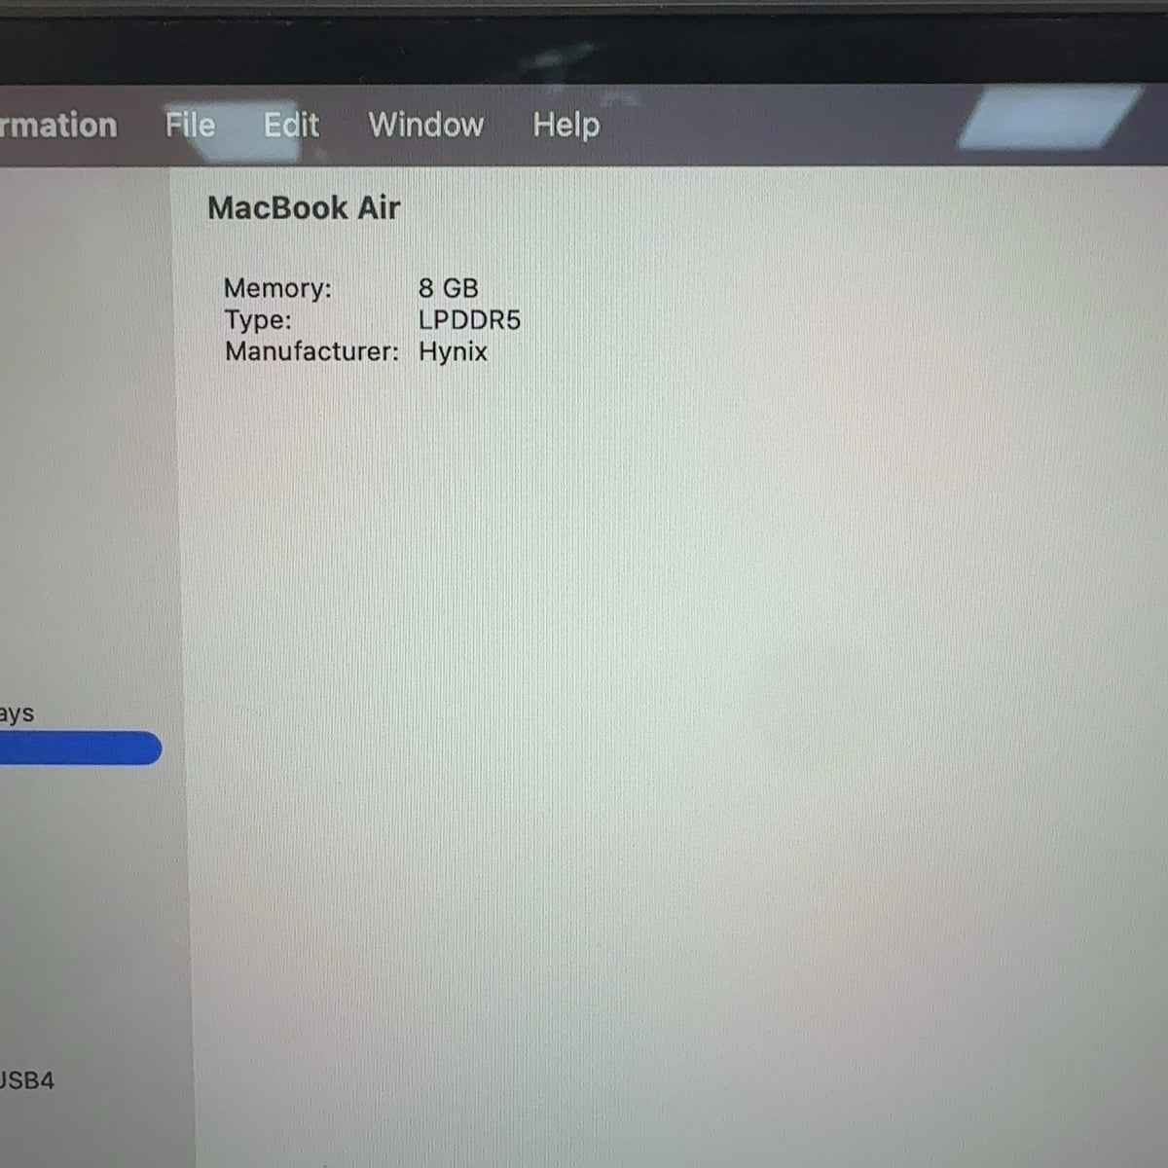Click the LPDDR5 type value
Viewport: 1168px width, 1168px height.
point(469,319)
